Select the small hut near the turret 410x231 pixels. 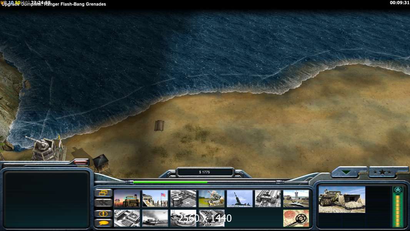click(101, 163)
